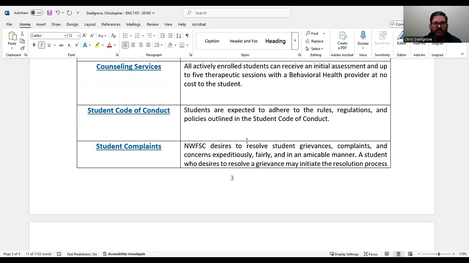The height and width of the screenshot is (263, 469).
Task: Open the File menu
Action: point(9,24)
